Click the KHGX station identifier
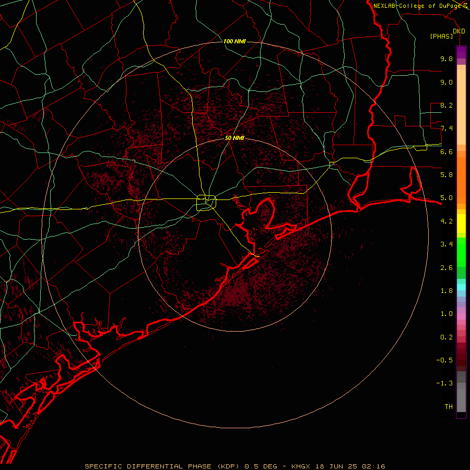Screen dimensions: 470x470 (301, 466)
